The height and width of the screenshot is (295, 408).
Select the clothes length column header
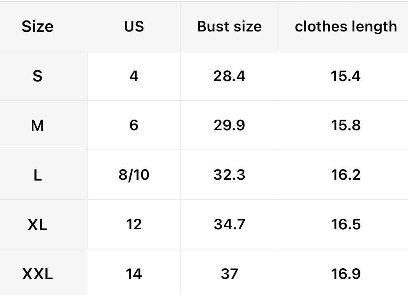pyautogui.click(x=345, y=27)
